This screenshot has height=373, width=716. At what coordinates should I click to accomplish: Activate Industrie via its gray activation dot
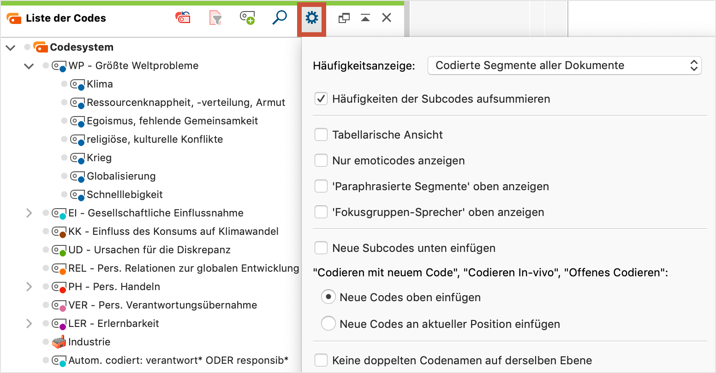pos(46,342)
